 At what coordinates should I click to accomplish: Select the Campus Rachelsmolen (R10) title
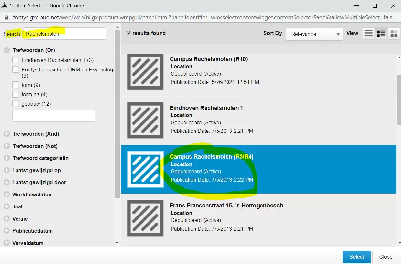pyautogui.click(x=209, y=59)
